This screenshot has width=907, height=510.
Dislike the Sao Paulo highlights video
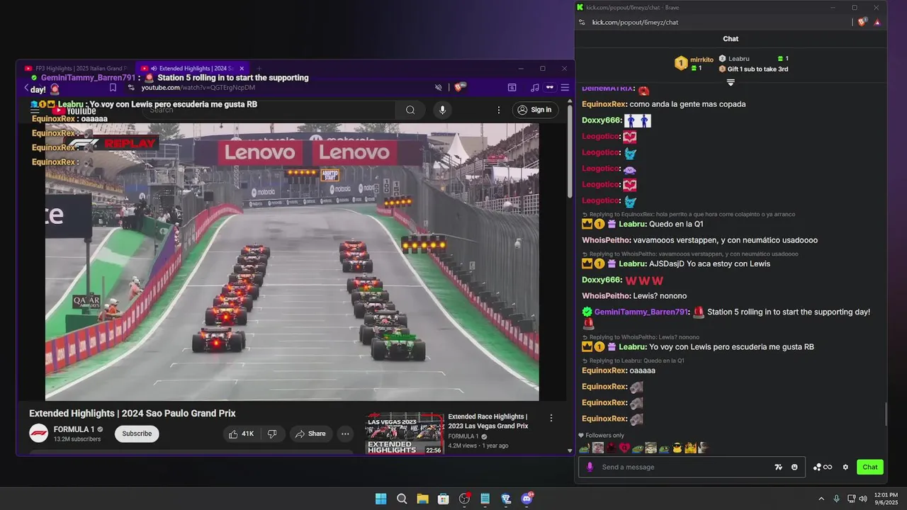(x=272, y=433)
